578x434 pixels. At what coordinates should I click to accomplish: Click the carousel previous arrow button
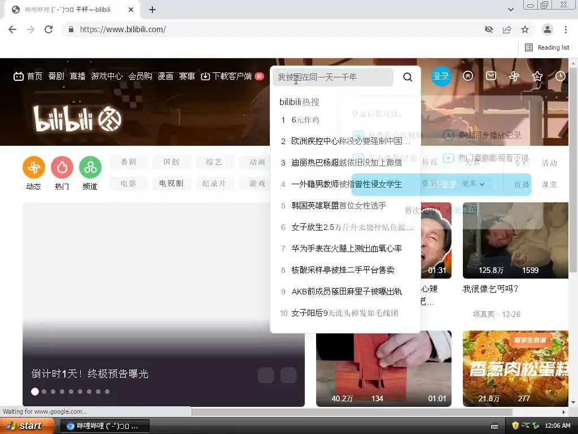266,375
